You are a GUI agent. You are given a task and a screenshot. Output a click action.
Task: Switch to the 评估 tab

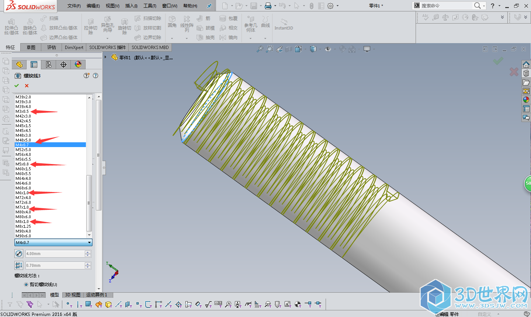pos(52,47)
